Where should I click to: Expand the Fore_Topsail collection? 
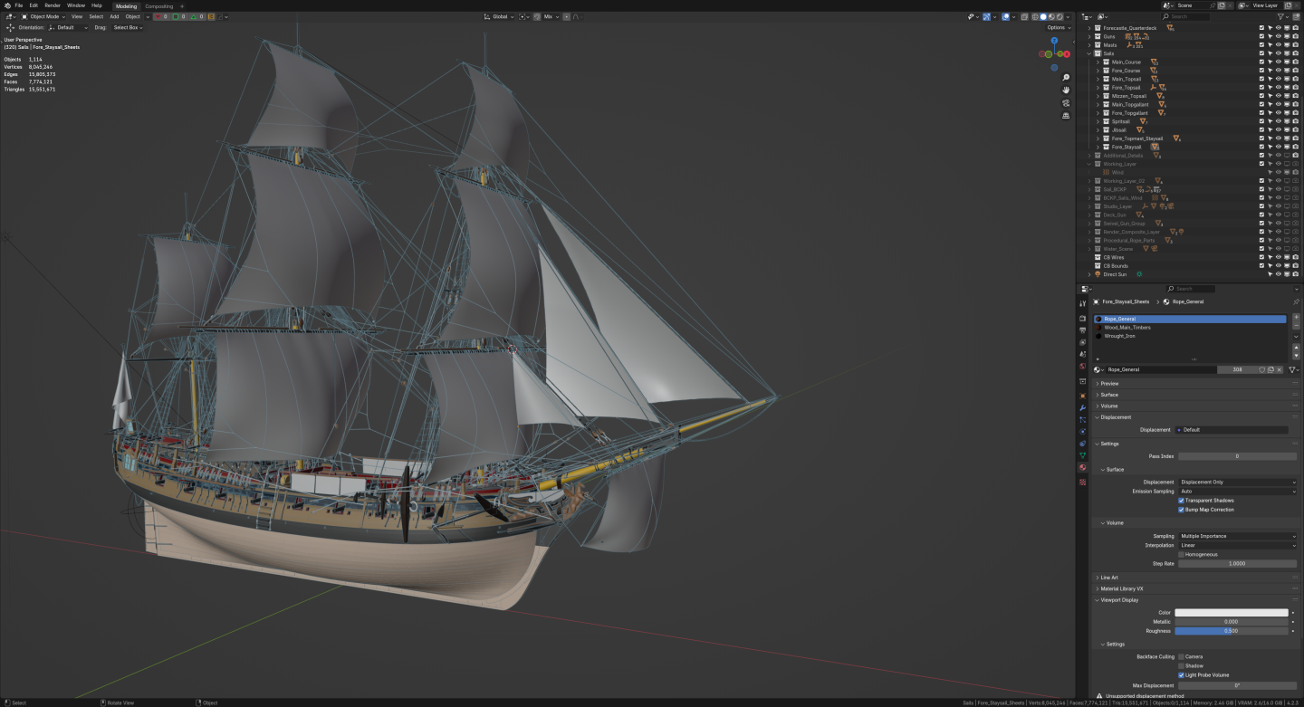pyautogui.click(x=1098, y=87)
